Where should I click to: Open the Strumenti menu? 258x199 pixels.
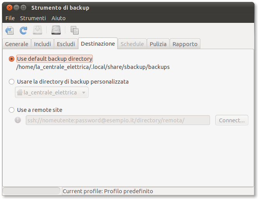point(33,18)
